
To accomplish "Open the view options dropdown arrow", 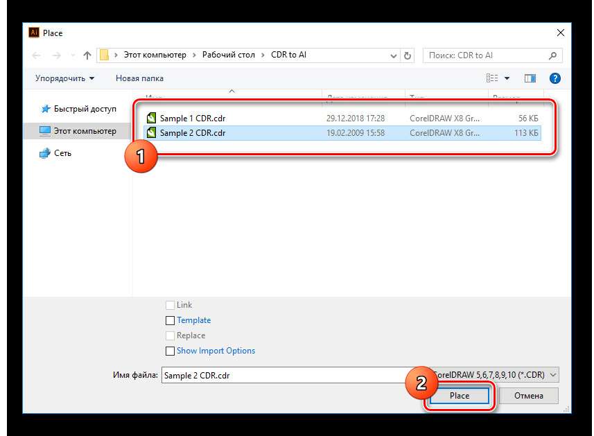I will pyautogui.click(x=507, y=78).
